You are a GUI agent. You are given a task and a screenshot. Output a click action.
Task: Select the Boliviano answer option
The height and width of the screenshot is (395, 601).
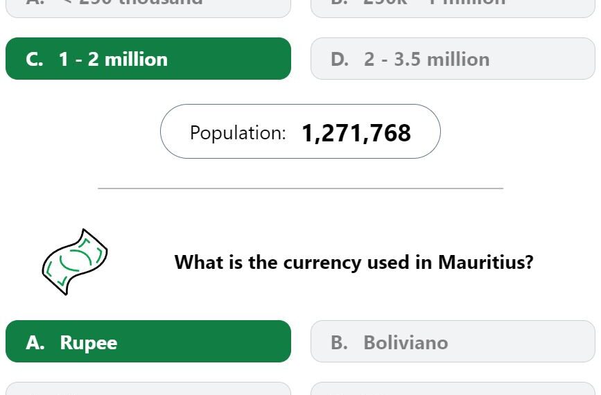pos(453,342)
